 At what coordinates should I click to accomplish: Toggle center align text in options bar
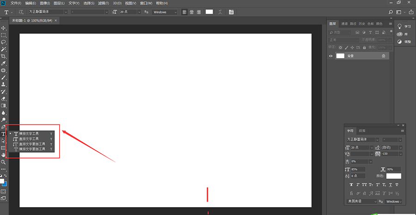[191, 12]
